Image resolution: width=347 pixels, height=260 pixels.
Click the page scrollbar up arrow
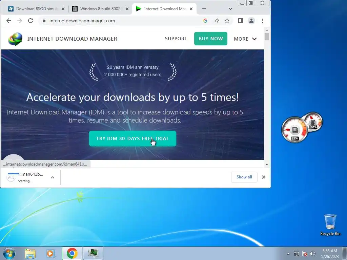[x=267, y=30]
